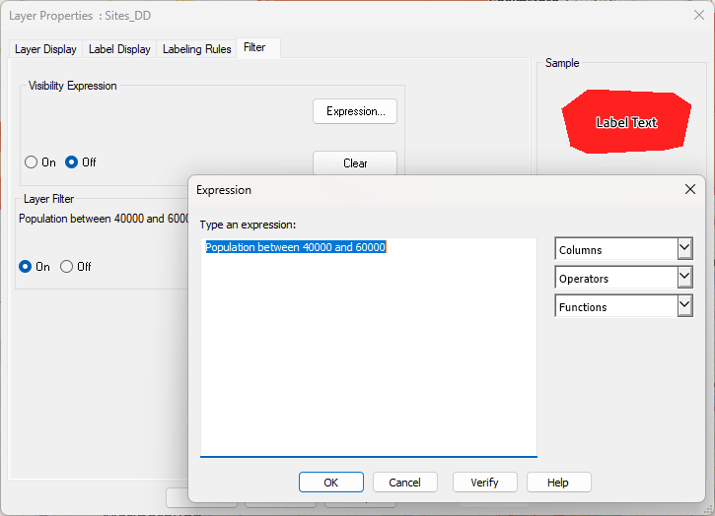Cancel the Expression dialog
The height and width of the screenshot is (516, 715).
pos(405,483)
